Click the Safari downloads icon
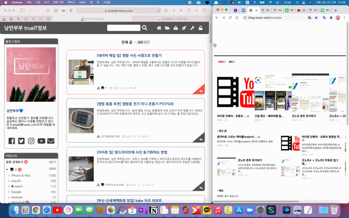 coord(166,11)
